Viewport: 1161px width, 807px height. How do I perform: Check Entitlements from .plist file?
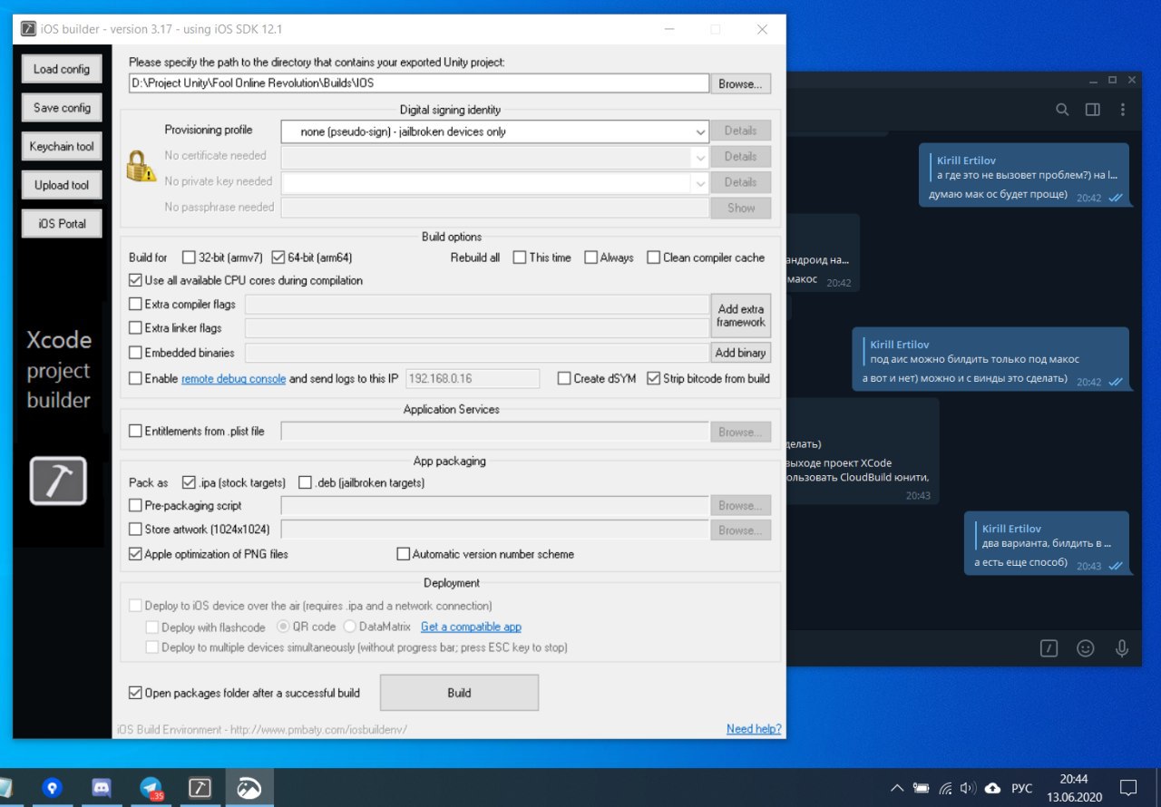[135, 432]
